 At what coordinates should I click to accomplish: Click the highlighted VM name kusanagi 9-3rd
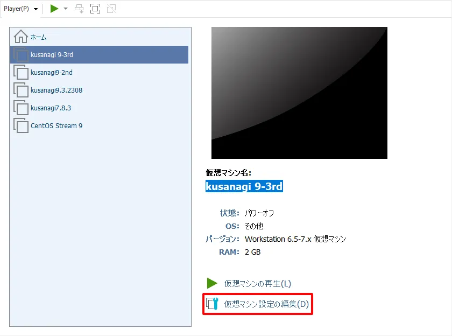click(244, 186)
